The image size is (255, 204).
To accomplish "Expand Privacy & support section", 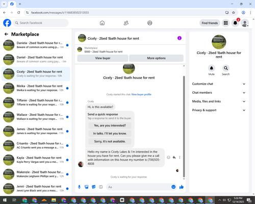I will 219,110.
